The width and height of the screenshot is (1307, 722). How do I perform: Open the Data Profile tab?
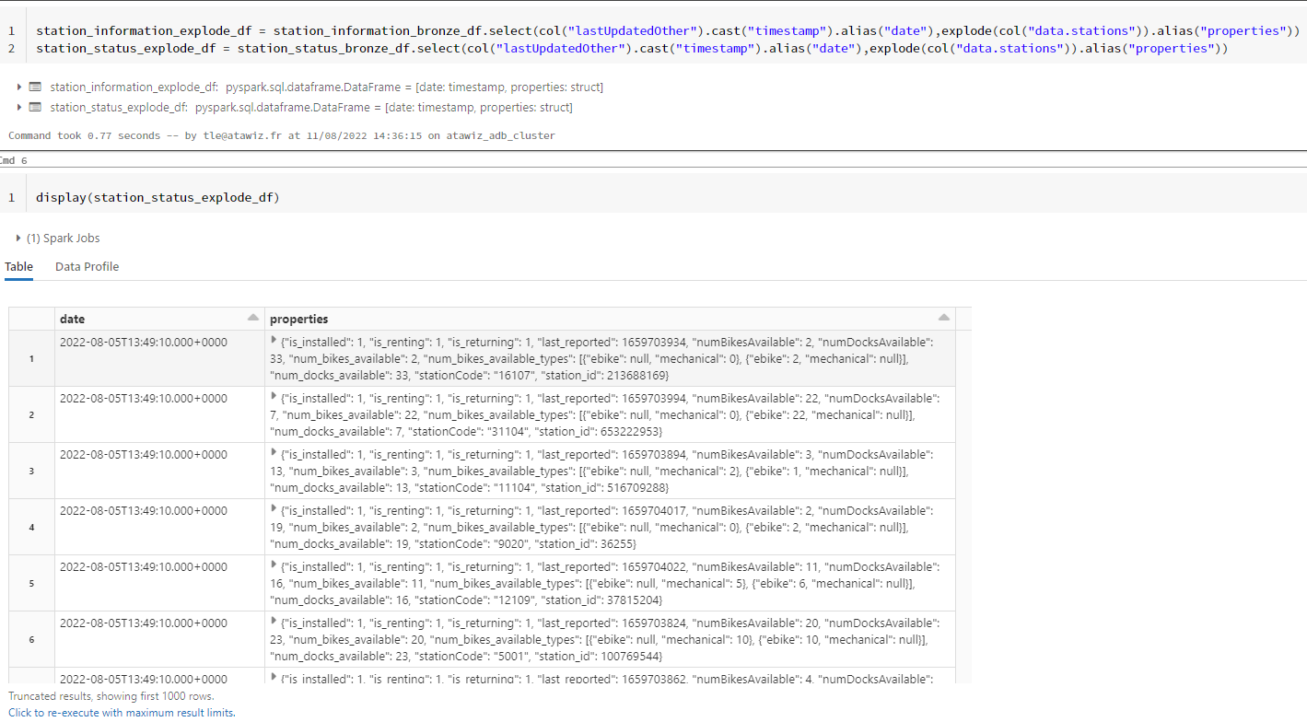(87, 267)
